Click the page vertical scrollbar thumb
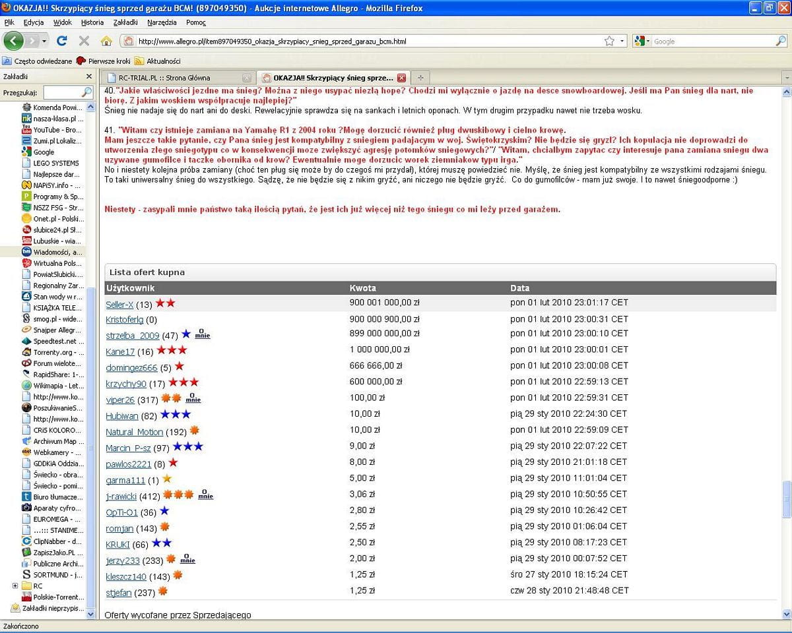792x633 pixels. pos(786,499)
